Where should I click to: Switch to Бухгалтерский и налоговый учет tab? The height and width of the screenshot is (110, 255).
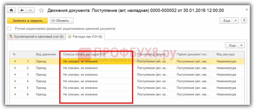(36, 37)
